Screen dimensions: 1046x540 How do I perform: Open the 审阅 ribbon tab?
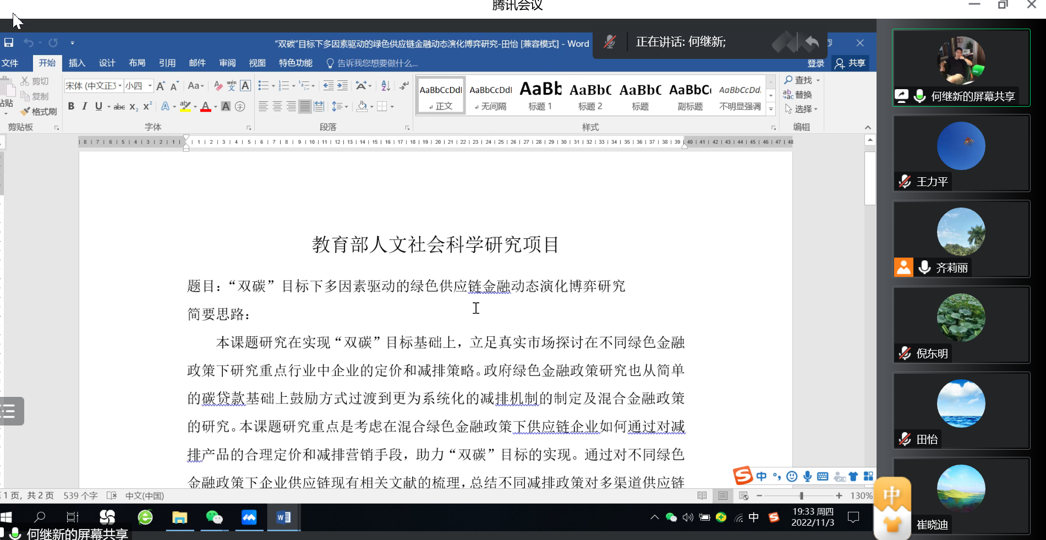(227, 63)
